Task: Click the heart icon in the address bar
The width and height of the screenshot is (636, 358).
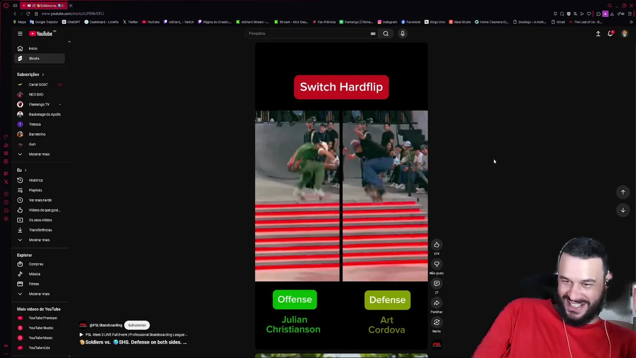Action: pyautogui.click(x=589, y=13)
